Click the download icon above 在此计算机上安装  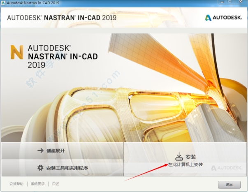pos(179,156)
